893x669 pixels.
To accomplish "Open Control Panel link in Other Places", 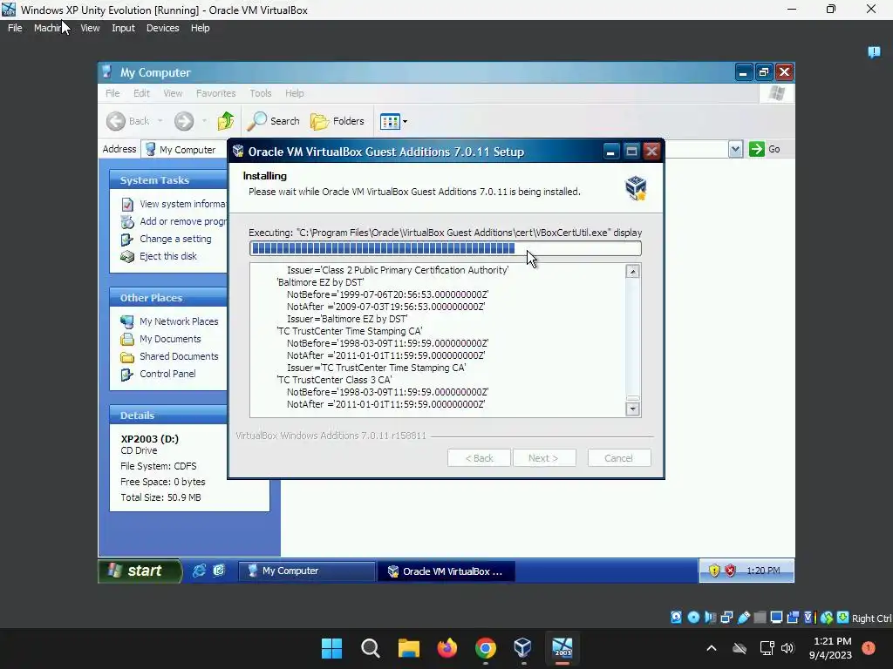I will coord(159,374).
